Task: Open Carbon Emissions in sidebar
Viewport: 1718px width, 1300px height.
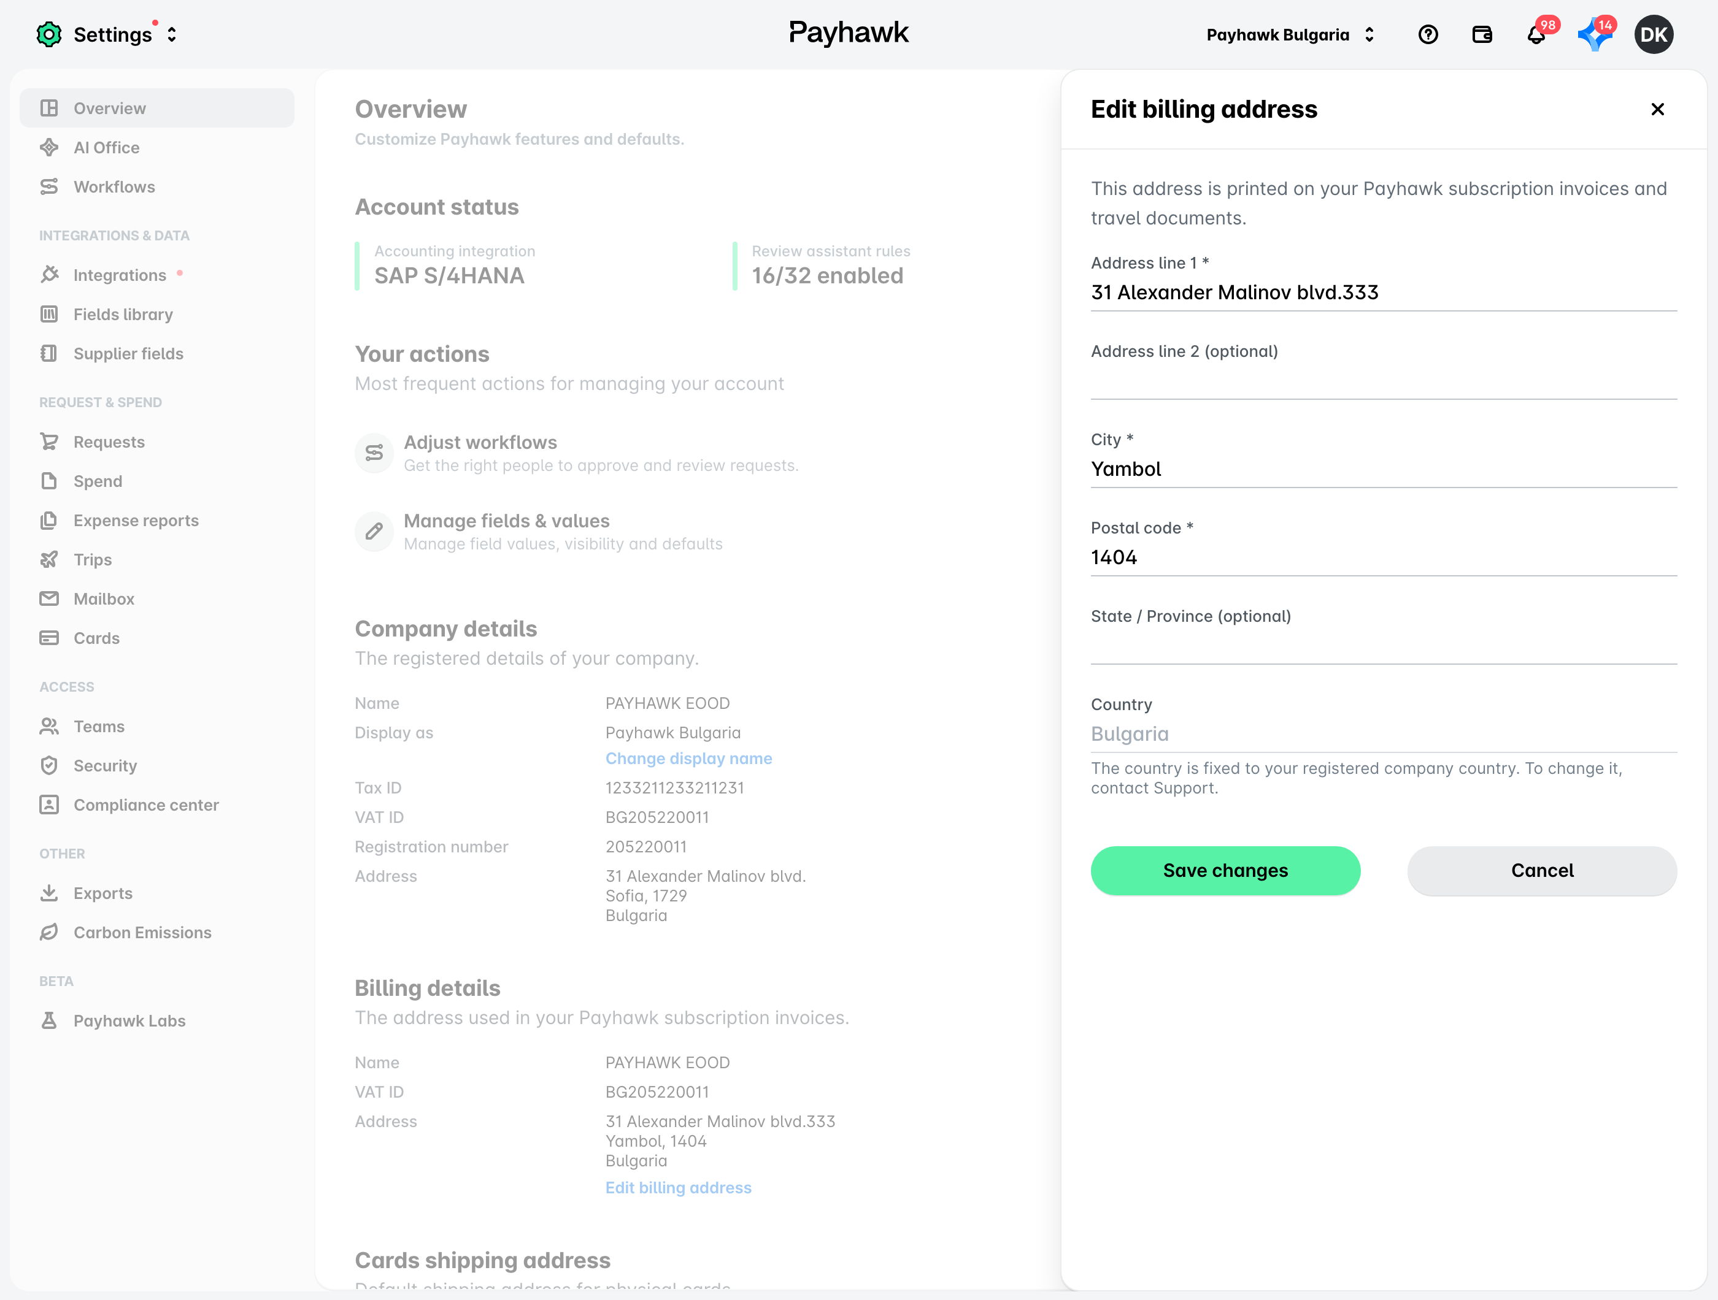Action: coord(157,932)
